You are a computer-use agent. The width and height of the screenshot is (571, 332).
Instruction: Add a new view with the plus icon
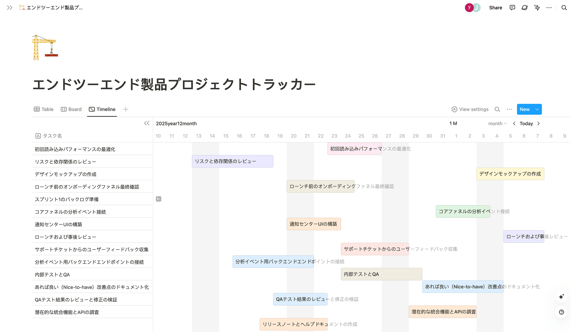126,109
